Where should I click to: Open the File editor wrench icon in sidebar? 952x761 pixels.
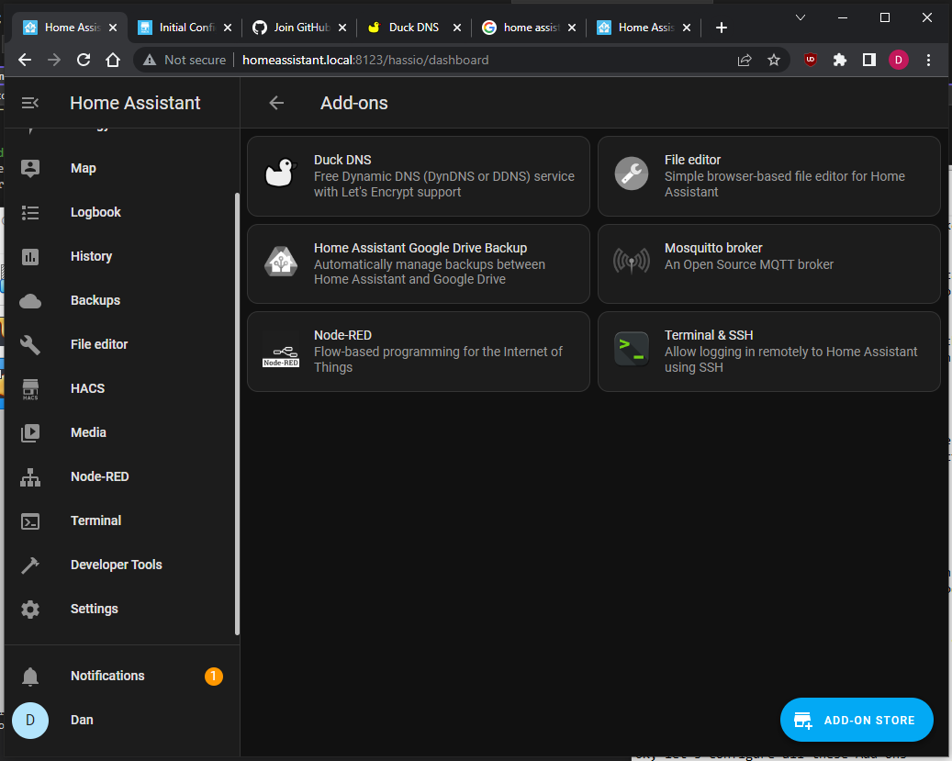30,344
